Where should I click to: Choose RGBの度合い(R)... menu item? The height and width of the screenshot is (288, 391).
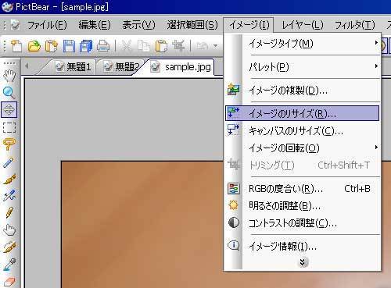pyautogui.click(x=303, y=189)
